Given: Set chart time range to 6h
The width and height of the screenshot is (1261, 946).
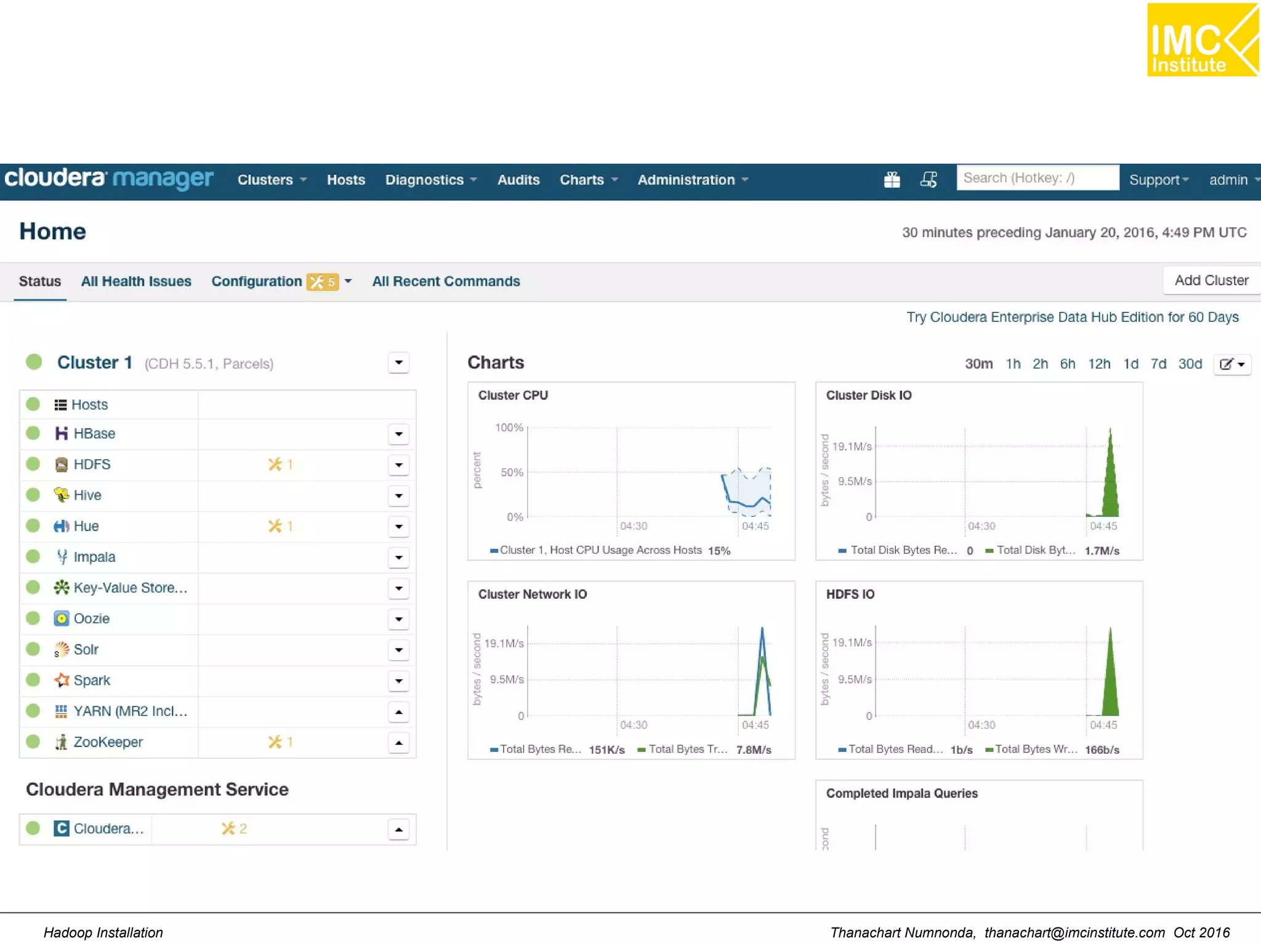Looking at the screenshot, I should 1068,364.
